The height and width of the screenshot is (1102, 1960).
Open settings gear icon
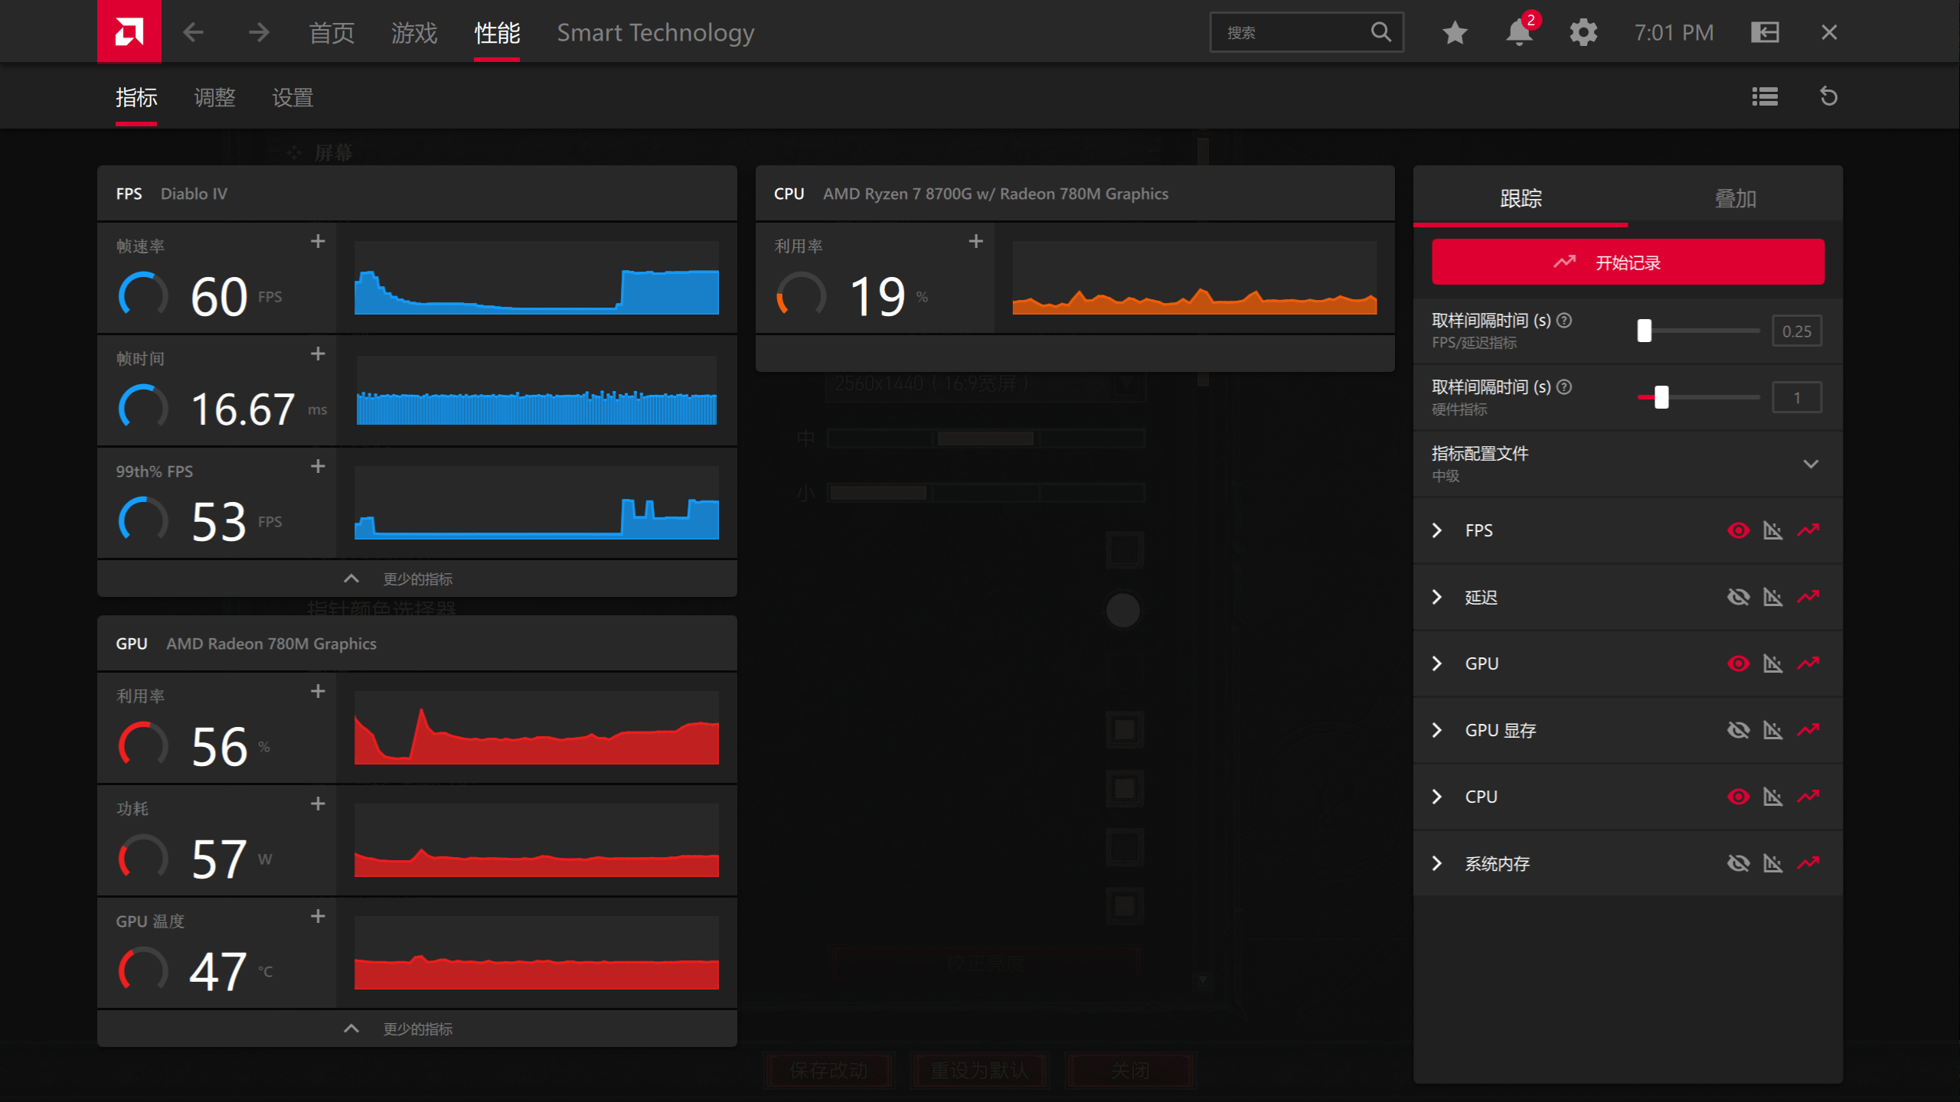pos(1583,32)
